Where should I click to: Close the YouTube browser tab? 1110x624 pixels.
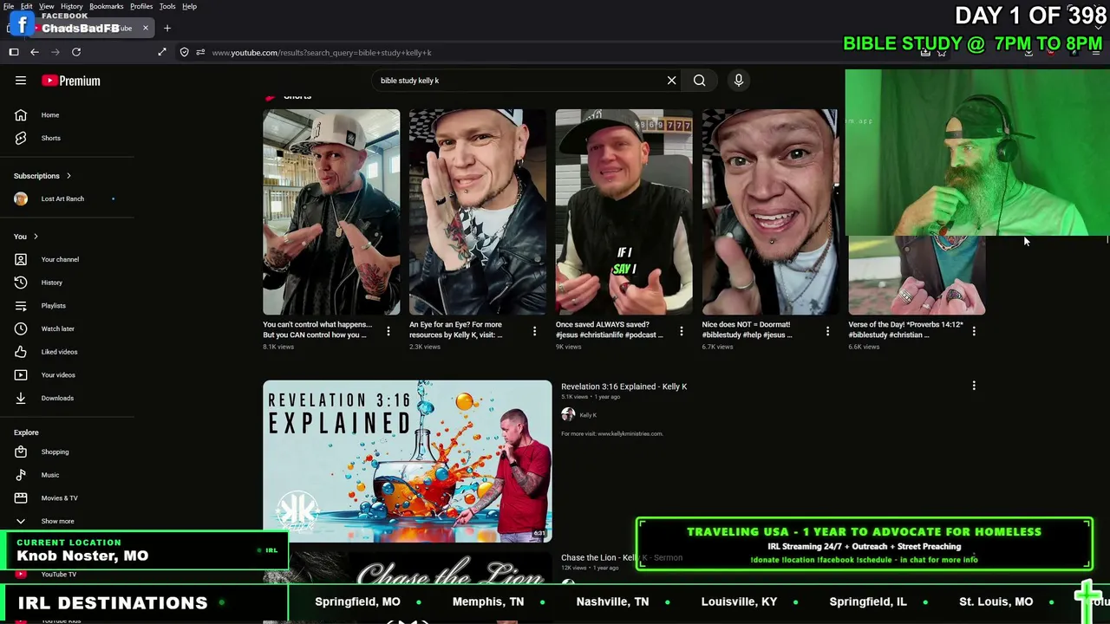click(x=146, y=29)
